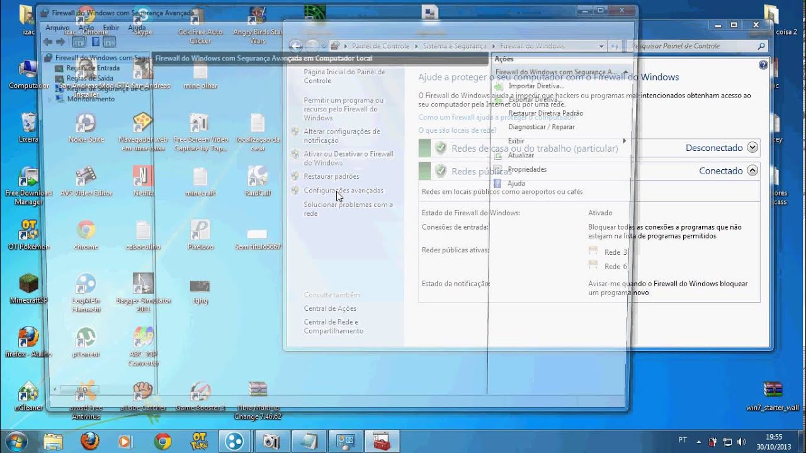806x453 pixels.
Task: Collapse the Redes públicas section
Action: pos(752,171)
